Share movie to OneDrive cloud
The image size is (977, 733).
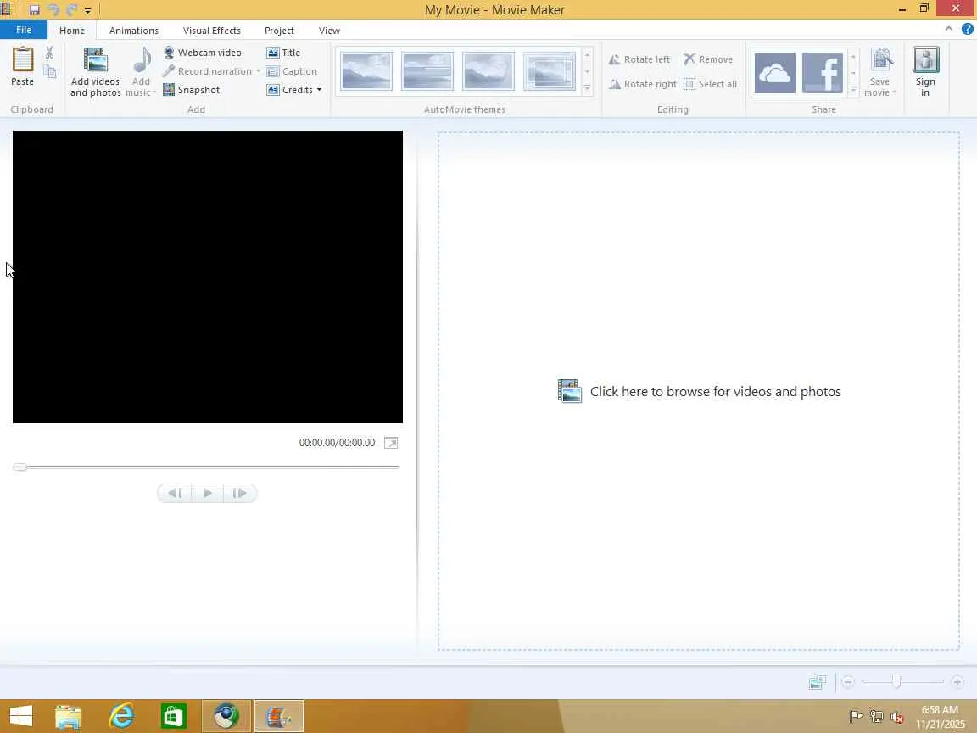pos(774,72)
